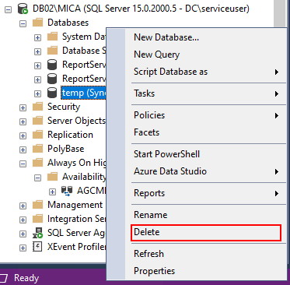Collapse the Databases tree node
The image size is (290, 285).
[x=23, y=24]
